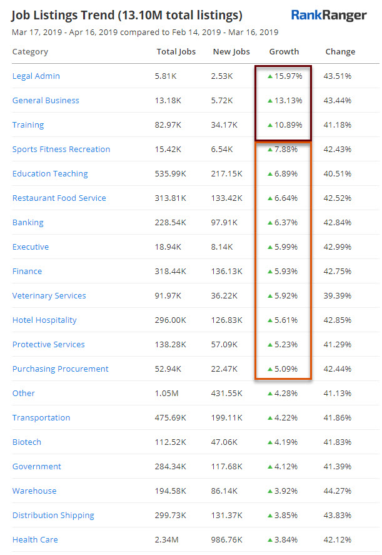Sort by the Category column header

pos(30,52)
